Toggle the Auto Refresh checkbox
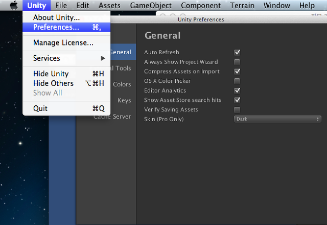327x225 pixels. [x=237, y=52]
